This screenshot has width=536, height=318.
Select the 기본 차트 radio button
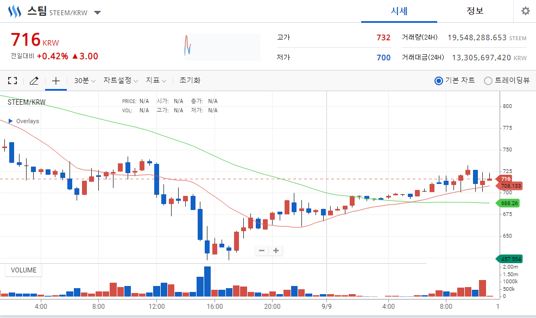pos(439,81)
